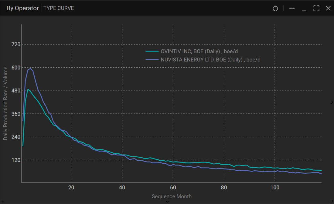The width and height of the screenshot is (334, 204).
Task: Toggle the NUVISTA ENERGY LTD legend series
Action: [x=210, y=60]
